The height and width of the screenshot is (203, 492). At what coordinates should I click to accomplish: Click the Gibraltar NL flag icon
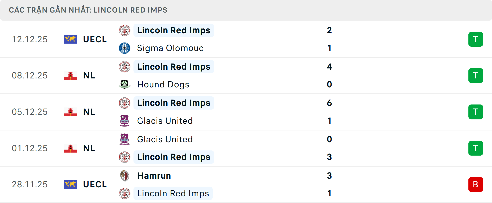click(70, 75)
